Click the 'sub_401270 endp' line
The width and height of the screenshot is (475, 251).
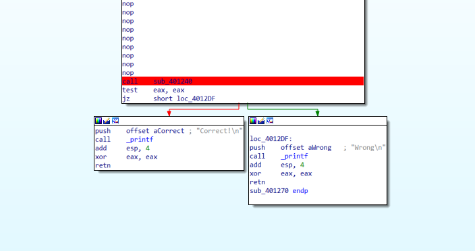pyautogui.click(x=279, y=191)
